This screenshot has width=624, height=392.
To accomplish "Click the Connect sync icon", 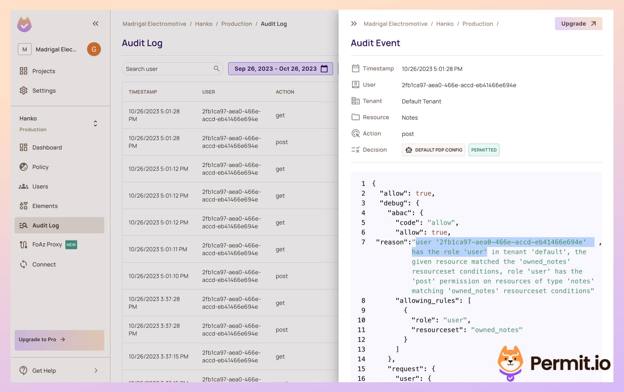I will [x=24, y=264].
